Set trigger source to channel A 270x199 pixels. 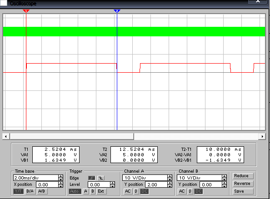coord(85,191)
